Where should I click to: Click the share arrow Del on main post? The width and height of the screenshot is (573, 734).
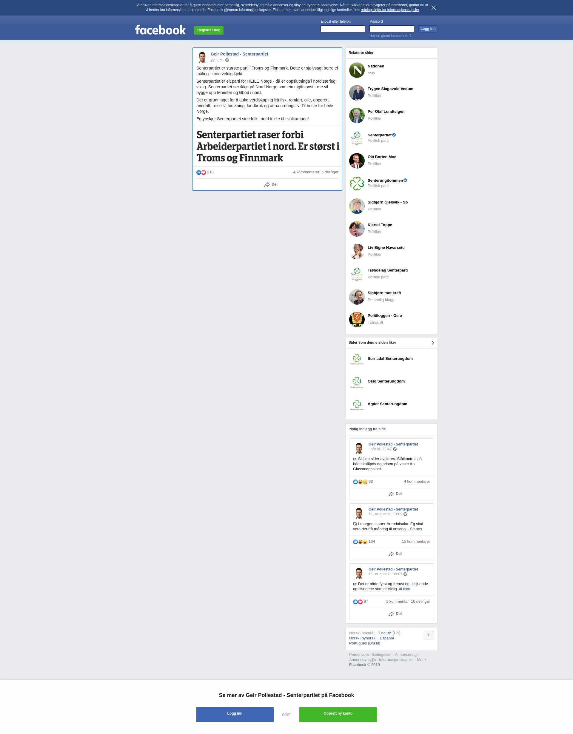(x=271, y=184)
